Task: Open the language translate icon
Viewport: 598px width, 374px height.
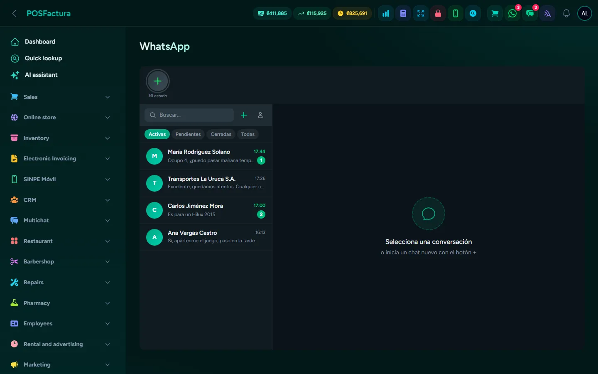Action: (x=547, y=13)
